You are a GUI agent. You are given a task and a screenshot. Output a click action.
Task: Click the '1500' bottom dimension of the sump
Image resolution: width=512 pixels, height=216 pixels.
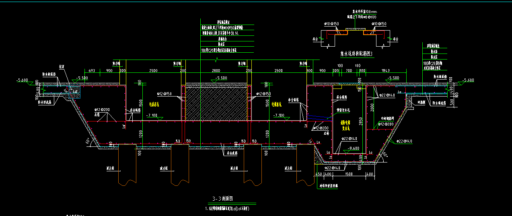pos(349,174)
